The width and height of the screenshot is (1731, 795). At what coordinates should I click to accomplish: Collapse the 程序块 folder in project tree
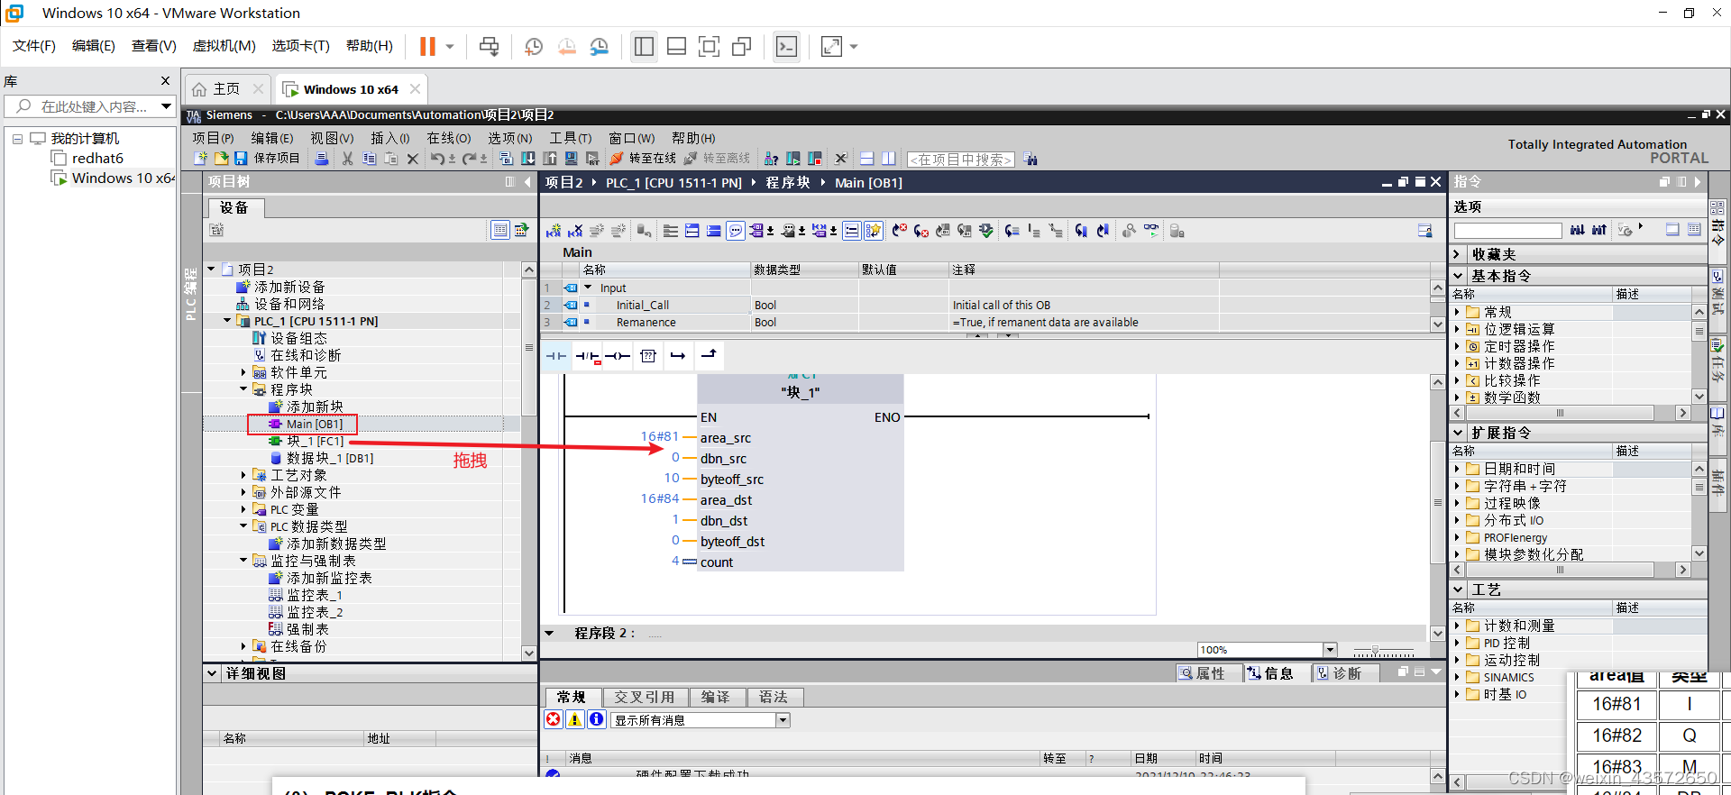[243, 389]
